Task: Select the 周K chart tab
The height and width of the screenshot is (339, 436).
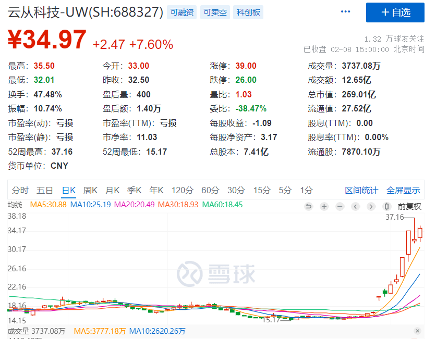Action: pos(90,190)
